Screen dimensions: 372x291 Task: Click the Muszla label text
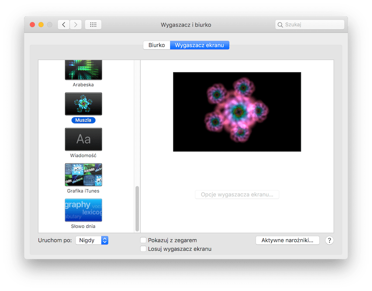point(83,120)
